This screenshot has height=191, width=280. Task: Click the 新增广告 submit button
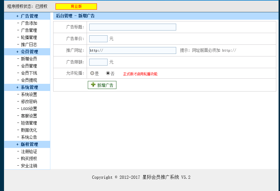pyautogui.click(x=102, y=85)
